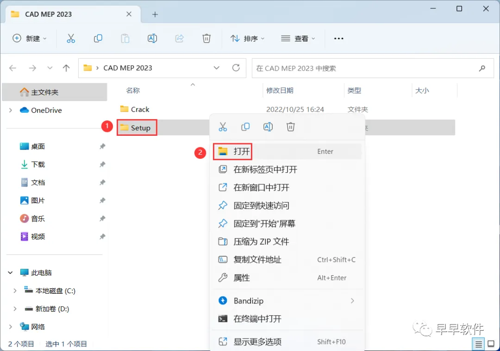Choose 在新标签页中打开 menu item
500x351 pixels.
tap(287, 169)
